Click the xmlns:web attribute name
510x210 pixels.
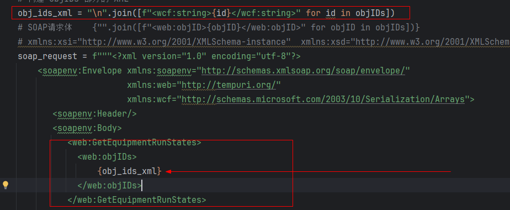click(152, 85)
